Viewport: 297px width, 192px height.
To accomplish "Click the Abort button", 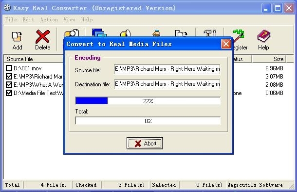I will (145, 144).
